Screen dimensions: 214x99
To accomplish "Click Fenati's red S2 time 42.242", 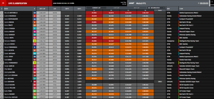I will (x=111, y=41).
